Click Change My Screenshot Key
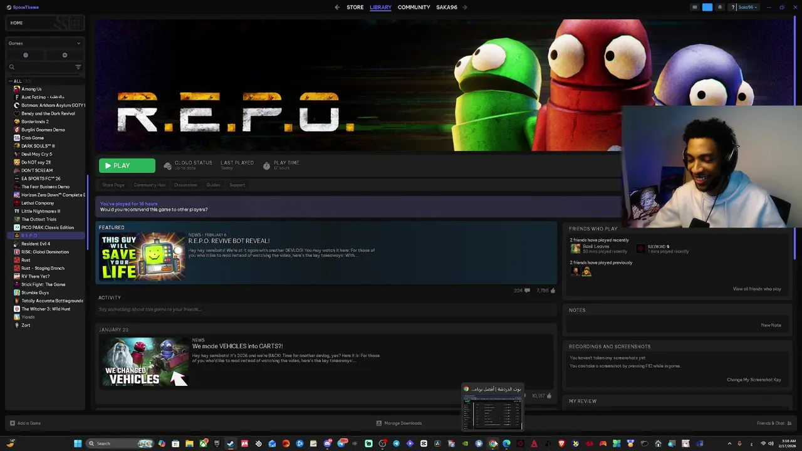The image size is (802, 451). tap(754, 380)
